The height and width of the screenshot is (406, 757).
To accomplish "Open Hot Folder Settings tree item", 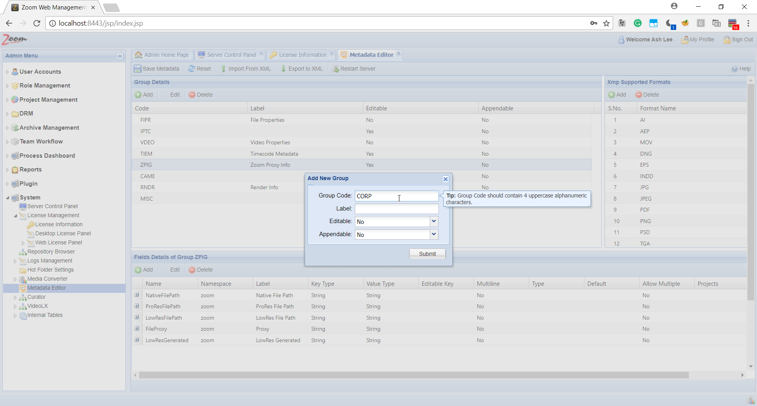I will click(50, 270).
